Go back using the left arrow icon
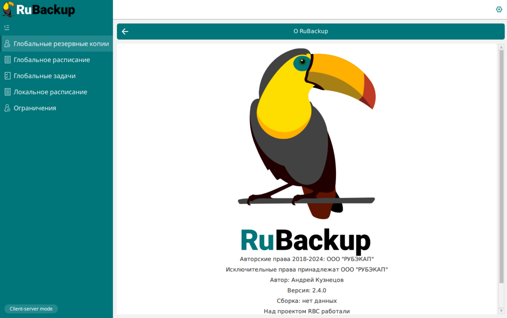 (x=125, y=32)
